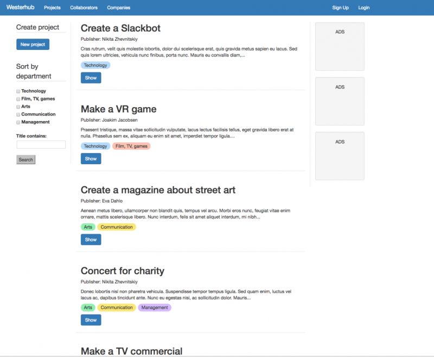This screenshot has width=434, height=357.
Task: Click Sign Up in the navbar
Action: click(x=340, y=7)
